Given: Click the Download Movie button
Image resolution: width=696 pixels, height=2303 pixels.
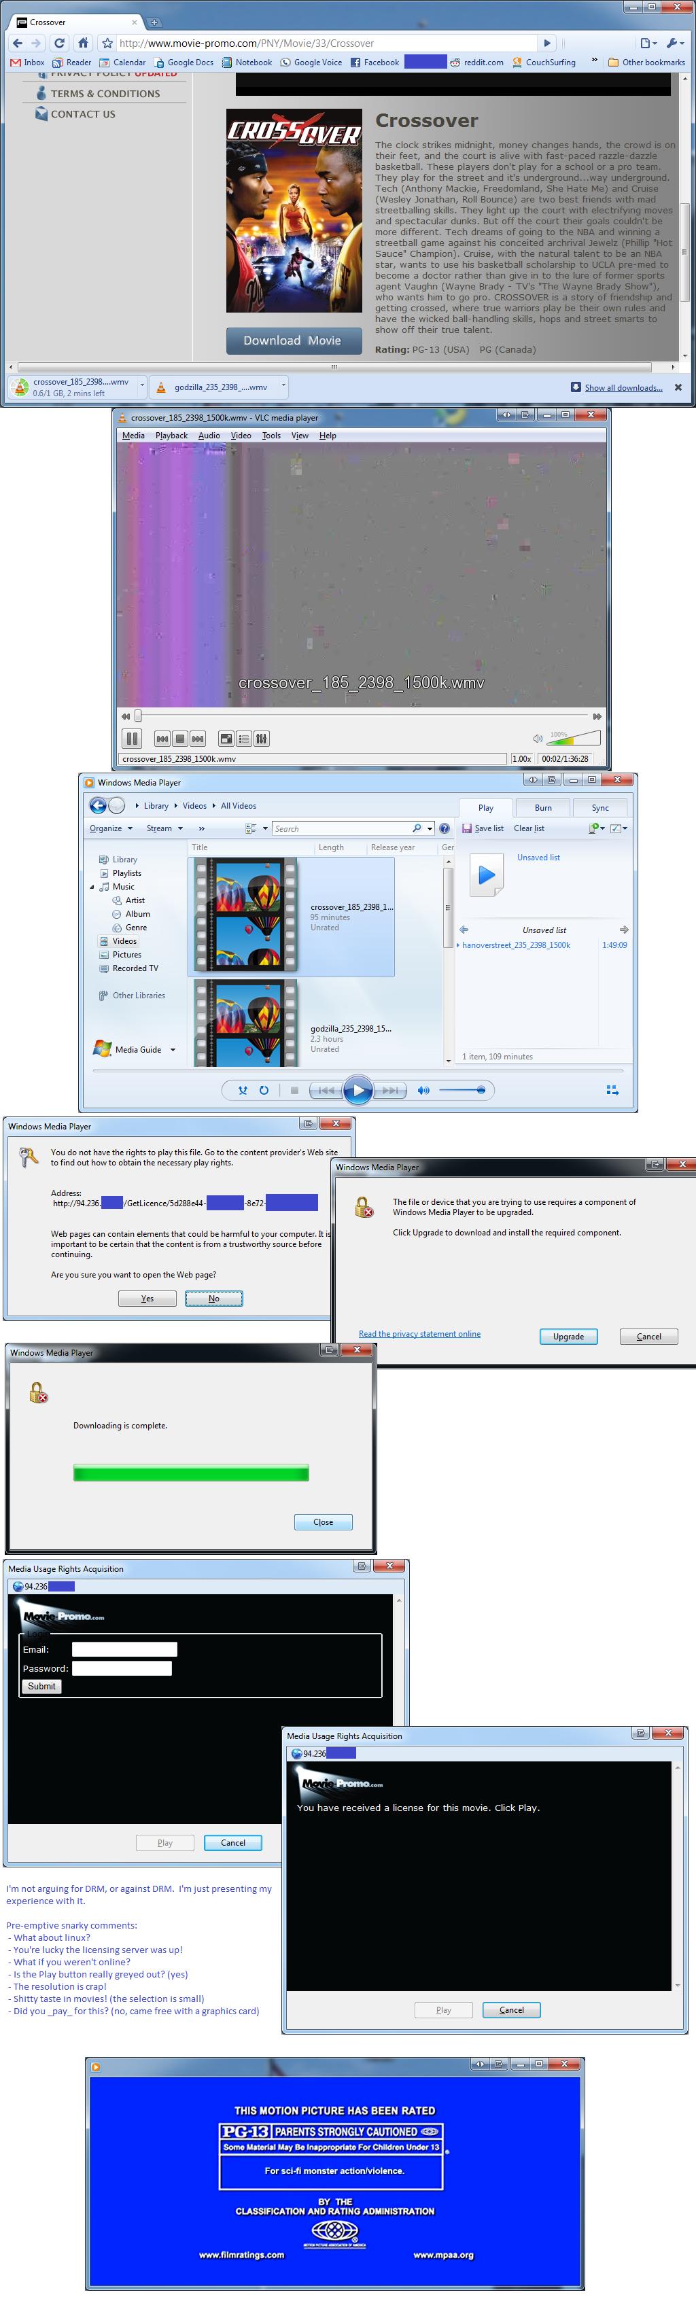Looking at the screenshot, I should (294, 340).
